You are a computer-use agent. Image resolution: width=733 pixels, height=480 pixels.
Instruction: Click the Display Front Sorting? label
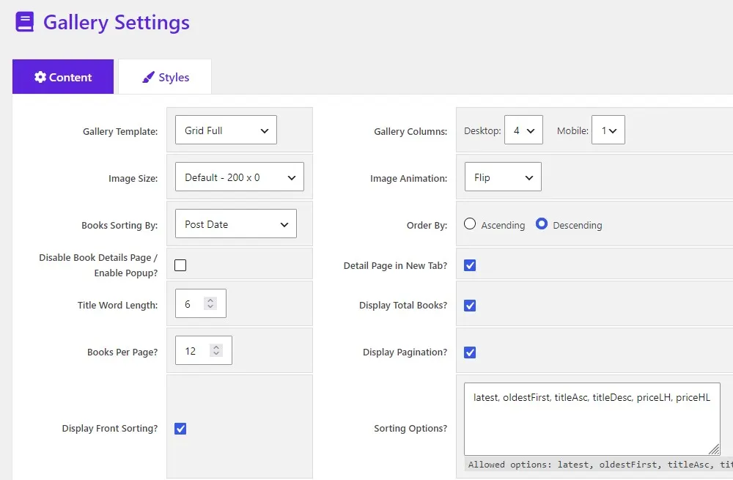(110, 428)
